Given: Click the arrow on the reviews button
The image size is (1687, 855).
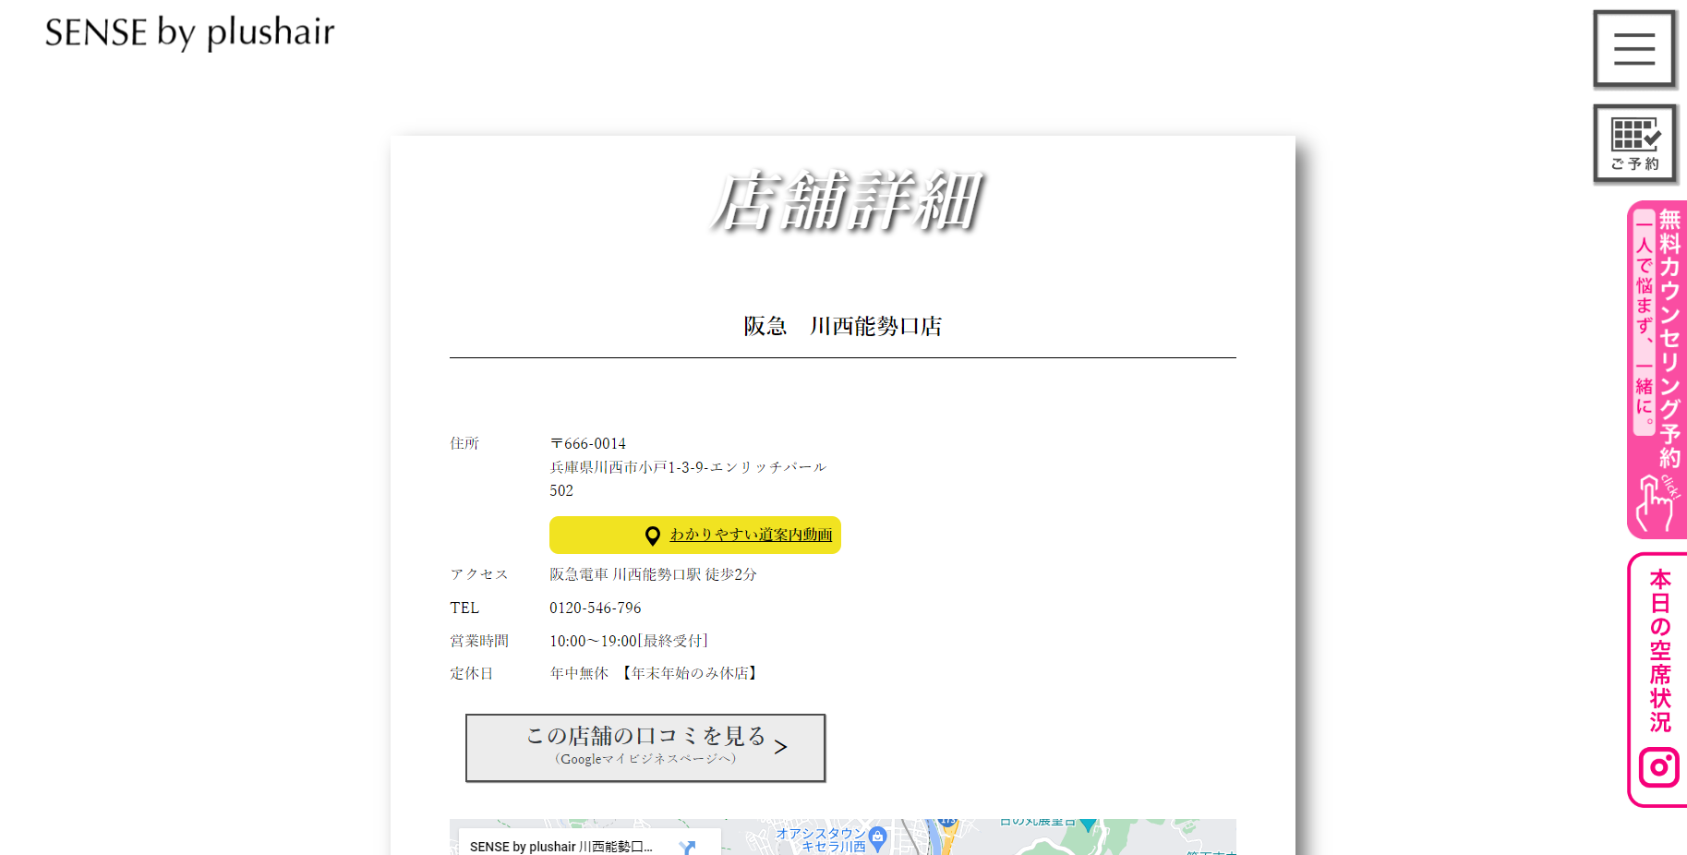Looking at the screenshot, I should pos(781,747).
